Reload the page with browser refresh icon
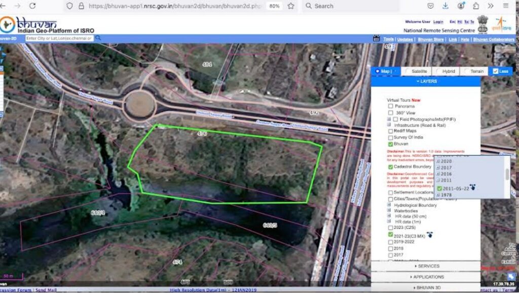The image size is (519, 293). click(32, 6)
